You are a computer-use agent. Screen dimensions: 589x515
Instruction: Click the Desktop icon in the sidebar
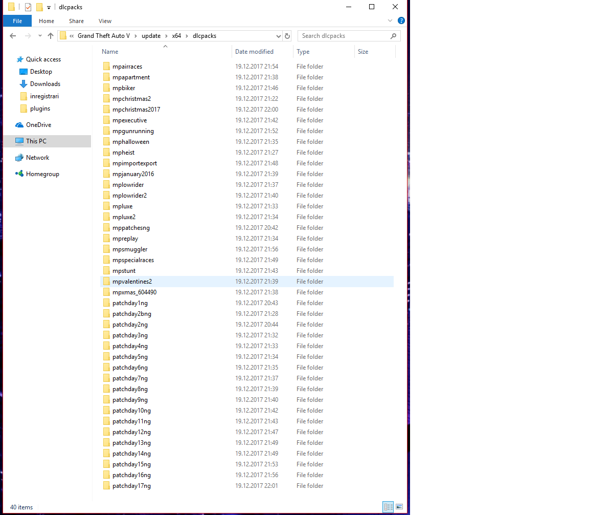click(24, 72)
